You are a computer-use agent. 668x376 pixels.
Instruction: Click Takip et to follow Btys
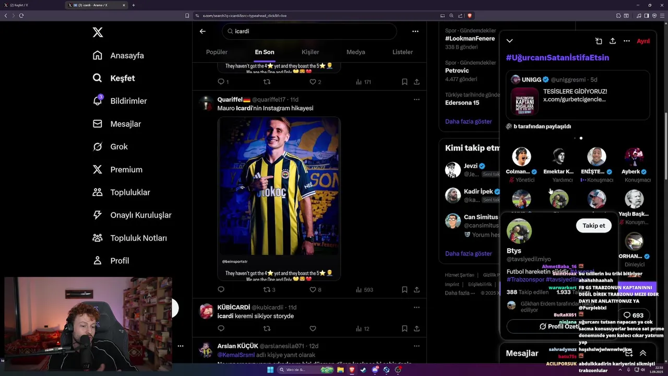pos(594,226)
